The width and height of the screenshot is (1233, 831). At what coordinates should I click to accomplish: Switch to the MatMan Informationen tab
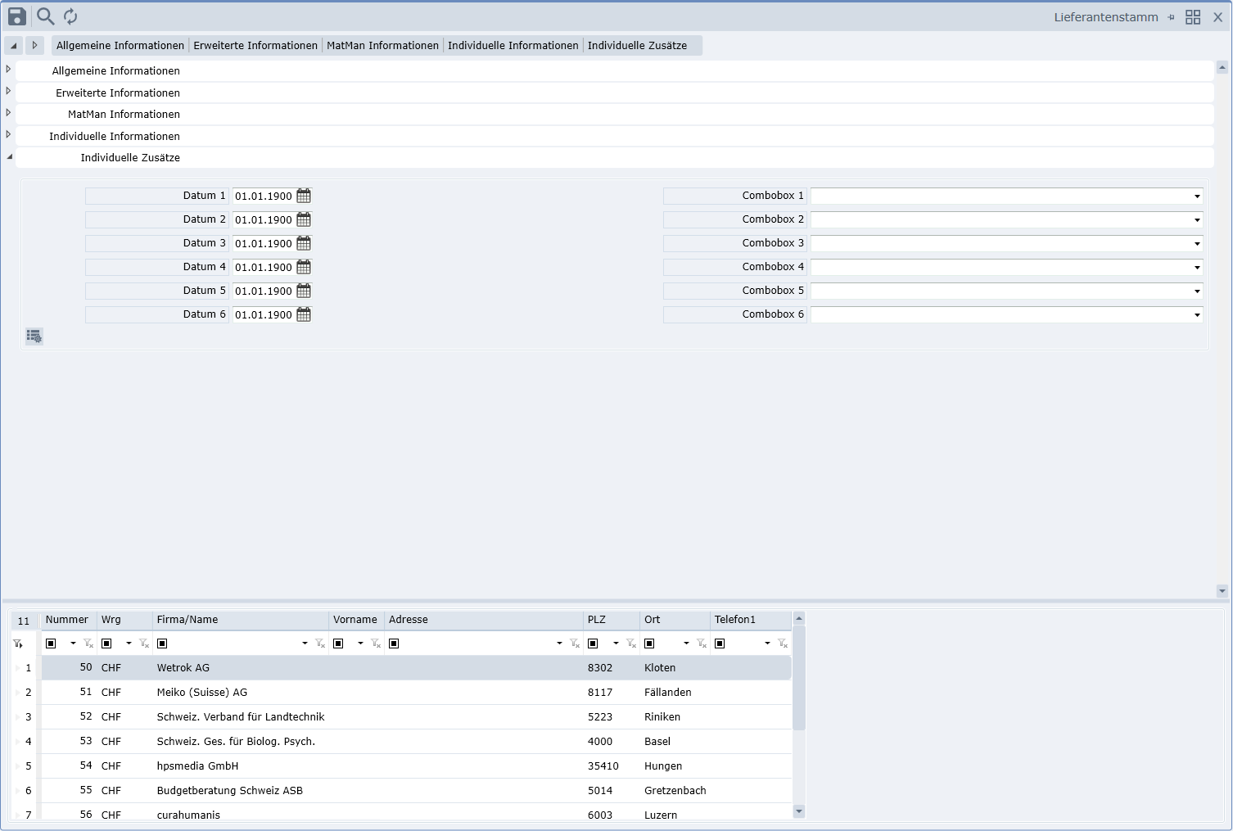point(382,46)
